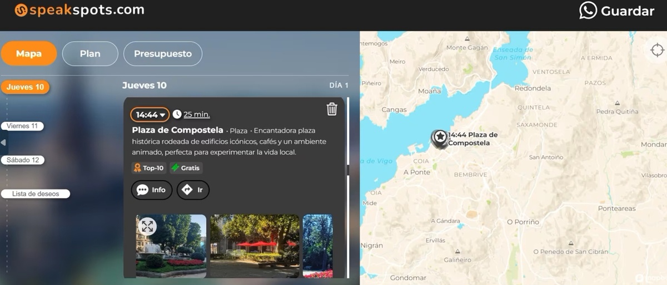667x285 pixels.
Task: Click the Guardar button
Action: point(628,11)
